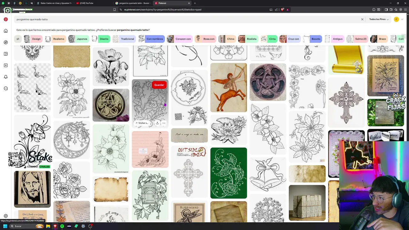
Task: Select the Design filter chip
Action: pyautogui.click(x=33, y=39)
